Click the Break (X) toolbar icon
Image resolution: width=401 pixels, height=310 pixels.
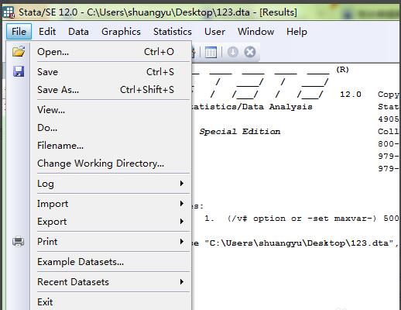click(x=250, y=52)
